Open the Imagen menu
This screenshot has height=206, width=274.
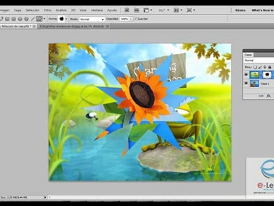5,10
